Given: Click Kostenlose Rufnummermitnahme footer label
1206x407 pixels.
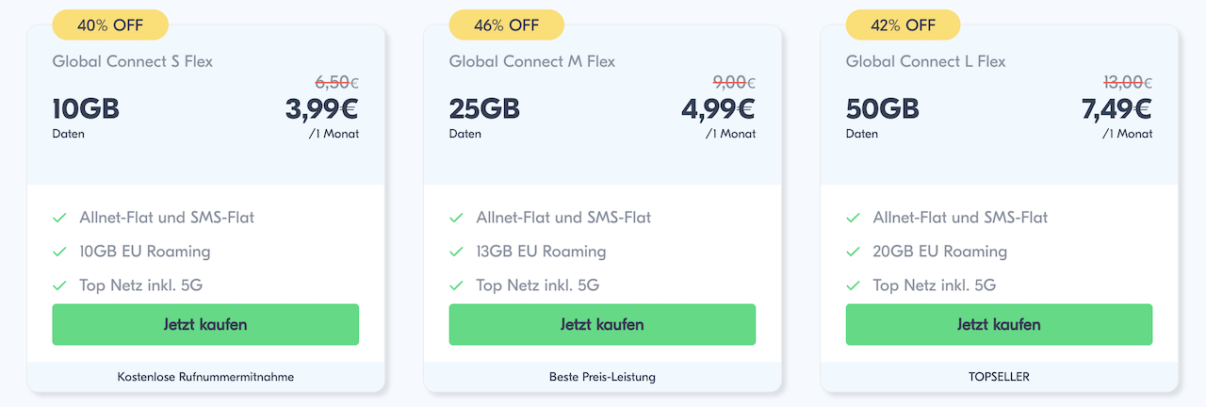Looking at the screenshot, I should click(x=205, y=377).
